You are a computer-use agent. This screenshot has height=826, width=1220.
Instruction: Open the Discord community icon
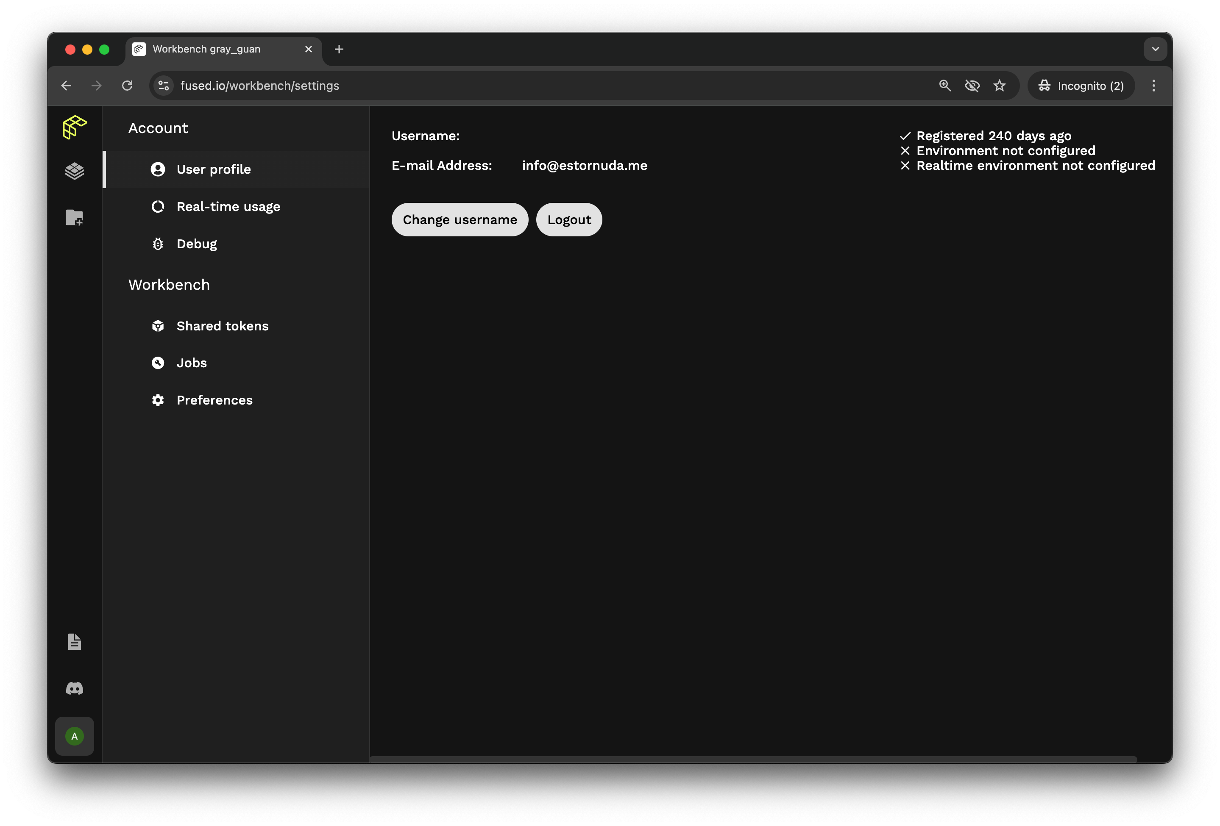coord(74,688)
